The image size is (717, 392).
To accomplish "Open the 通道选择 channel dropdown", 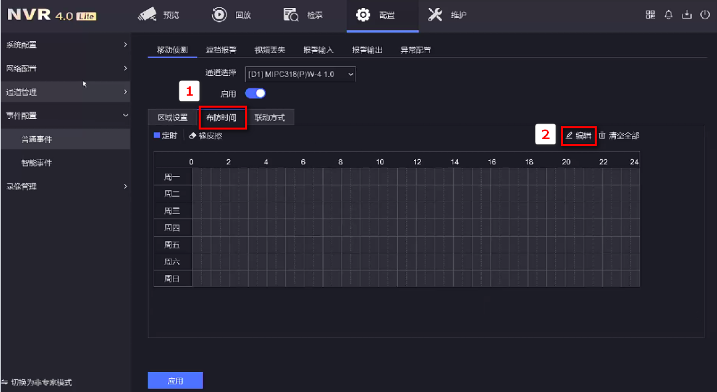I will 300,74.
